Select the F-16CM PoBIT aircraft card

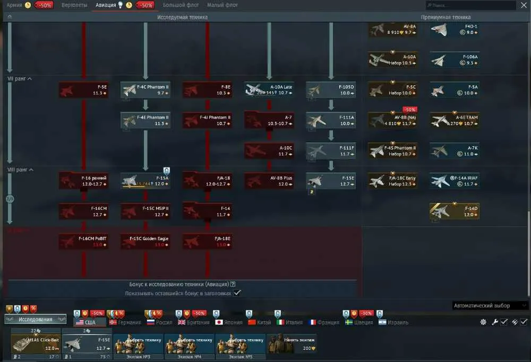click(x=84, y=241)
